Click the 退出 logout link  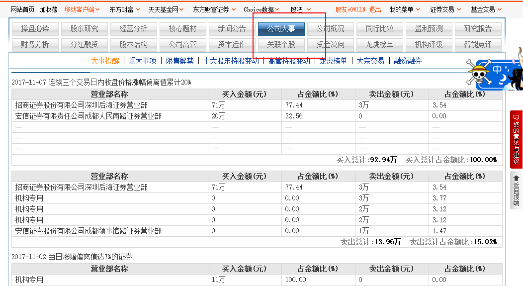click(x=375, y=9)
